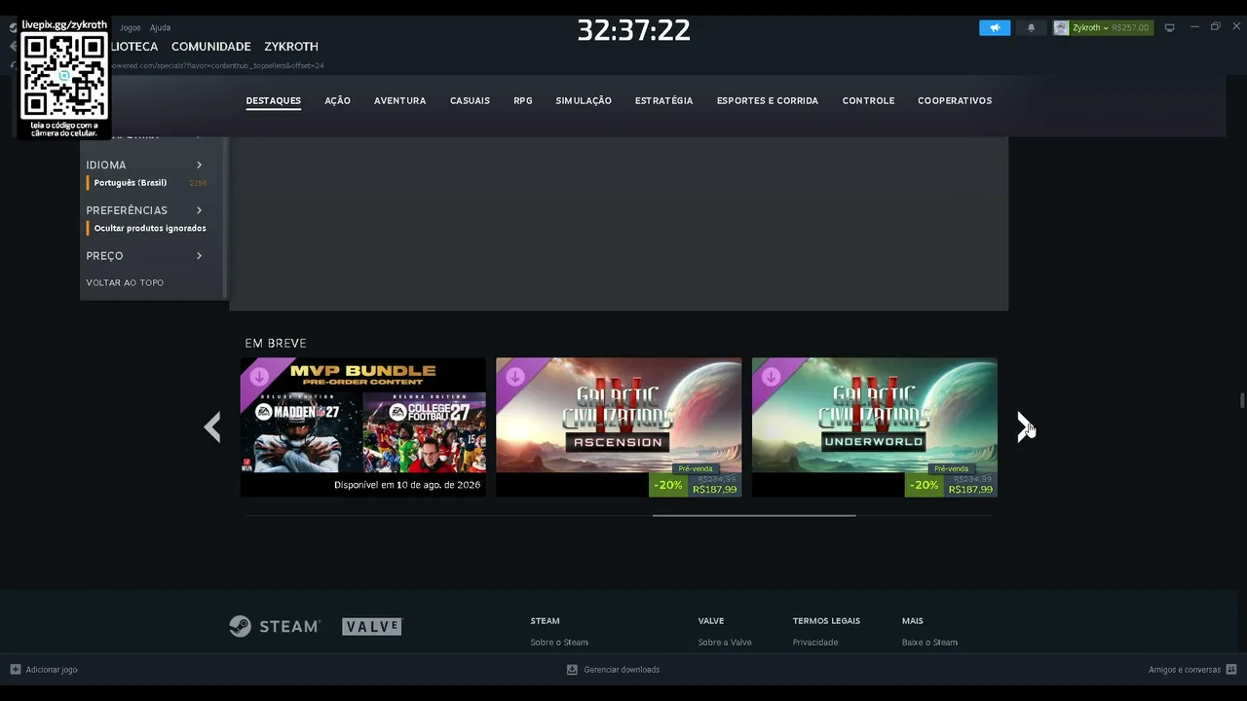Open the Simulação tab
The image size is (1247, 701).
[584, 101]
